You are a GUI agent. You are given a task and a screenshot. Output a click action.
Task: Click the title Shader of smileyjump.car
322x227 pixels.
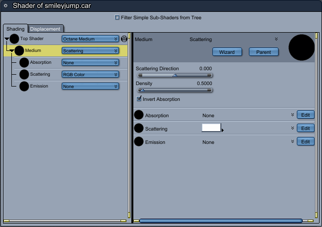52,6
